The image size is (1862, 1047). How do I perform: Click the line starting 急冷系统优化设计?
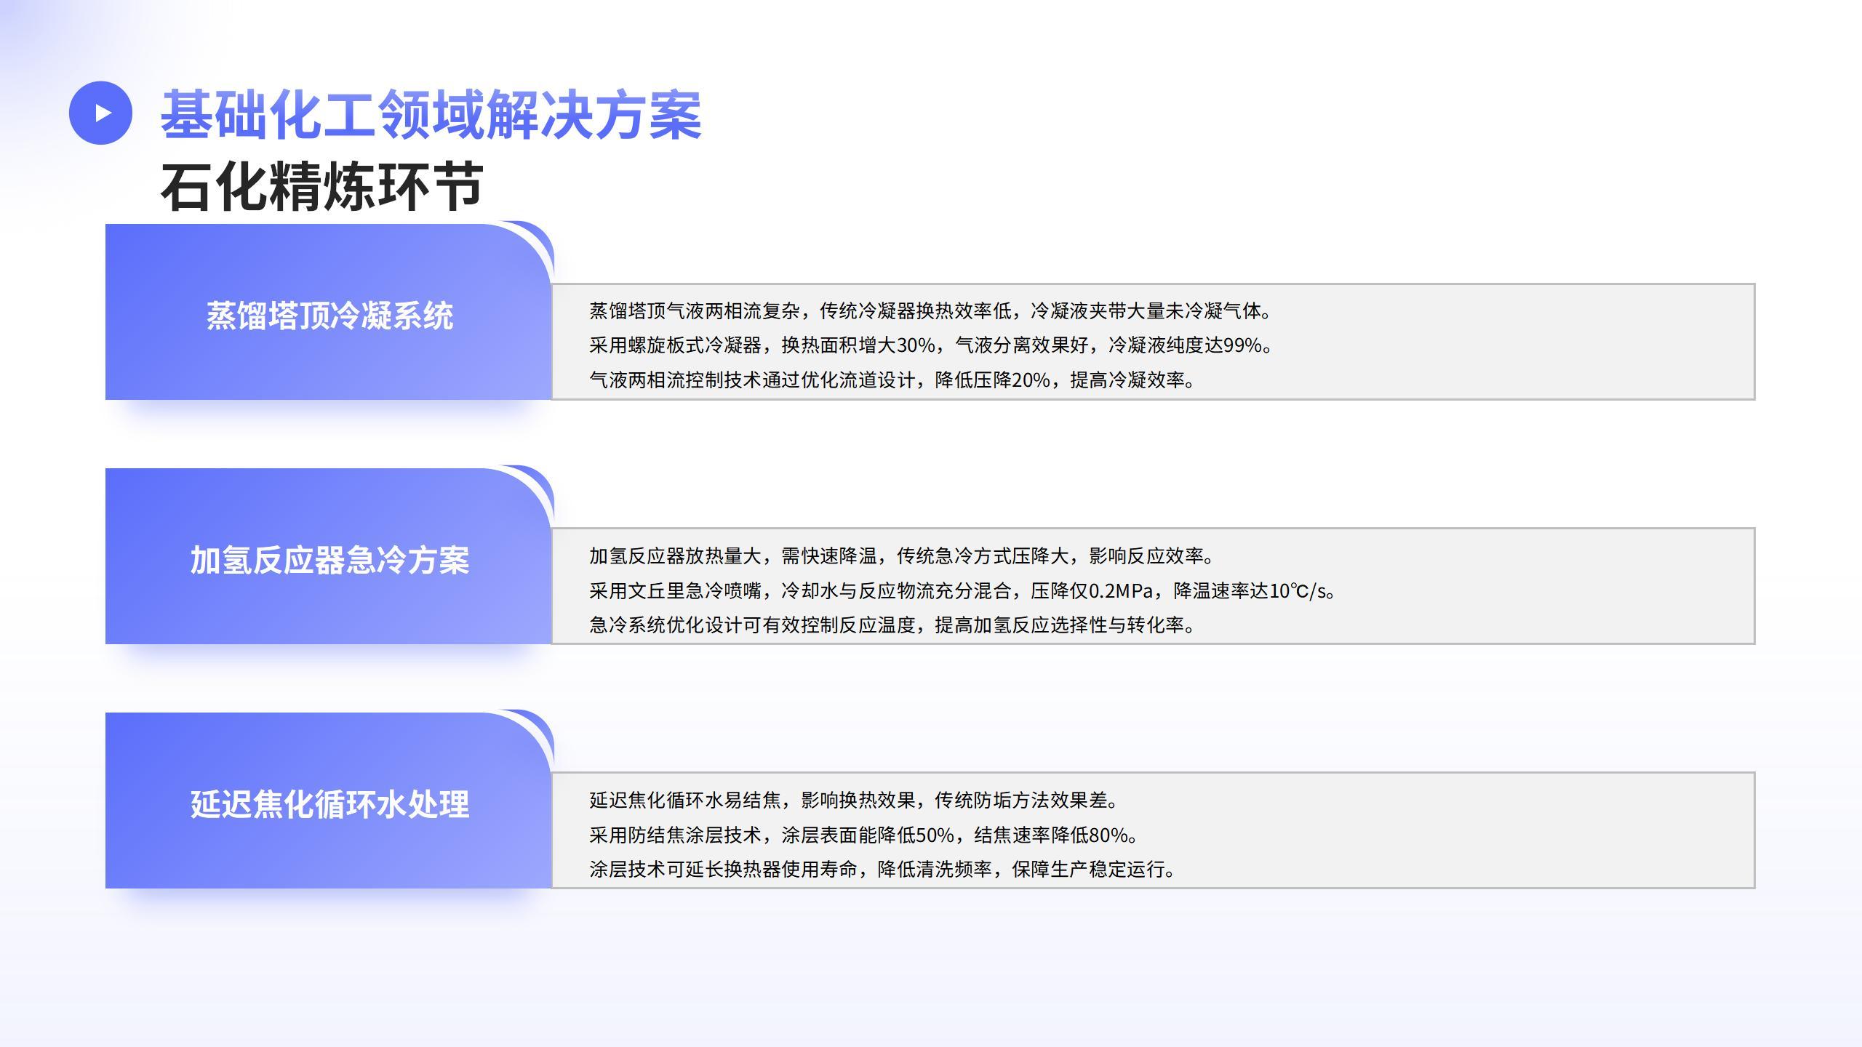892,625
